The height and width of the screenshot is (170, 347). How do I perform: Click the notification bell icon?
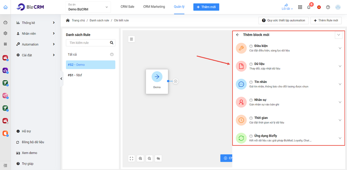point(309,7)
